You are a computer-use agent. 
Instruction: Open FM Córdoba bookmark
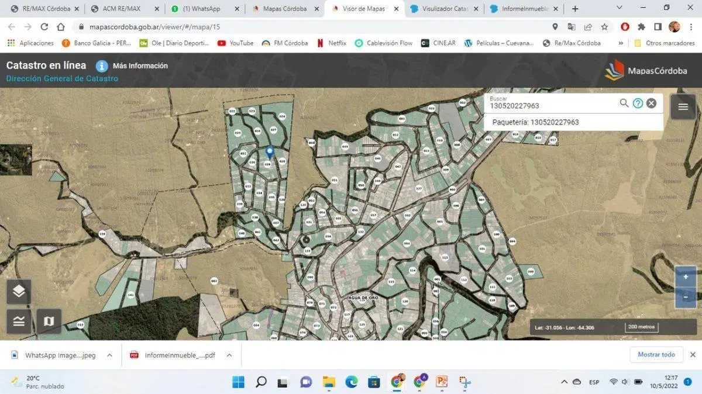pos(285,43)
